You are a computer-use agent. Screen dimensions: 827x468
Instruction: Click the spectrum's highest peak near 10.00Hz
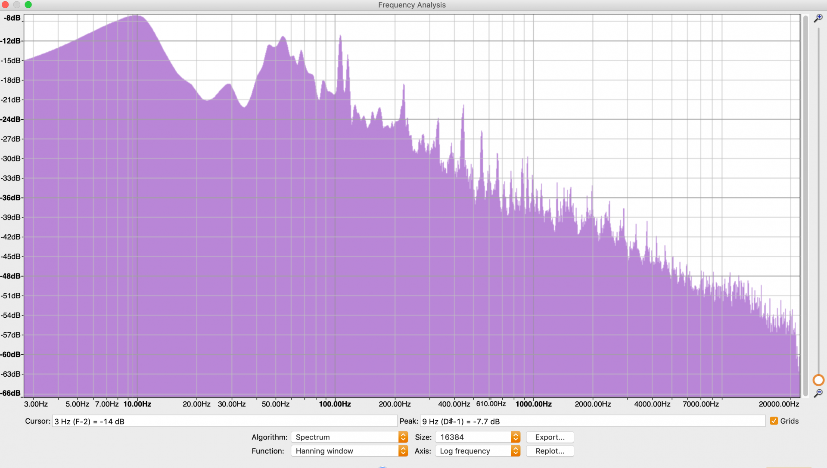(136, 16)
